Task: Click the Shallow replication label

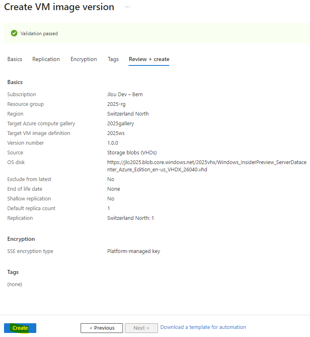Action: click(x=29, y=198)
